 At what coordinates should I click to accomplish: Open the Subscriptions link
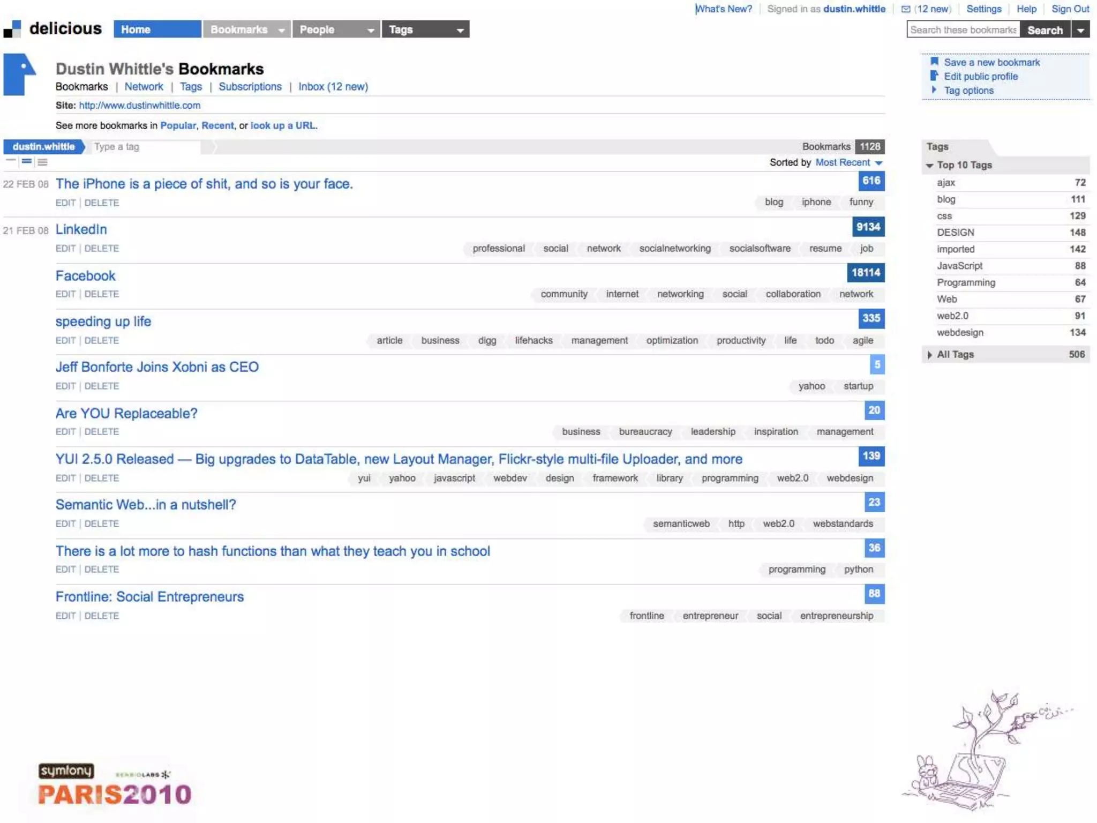click(x=250, y=87)
